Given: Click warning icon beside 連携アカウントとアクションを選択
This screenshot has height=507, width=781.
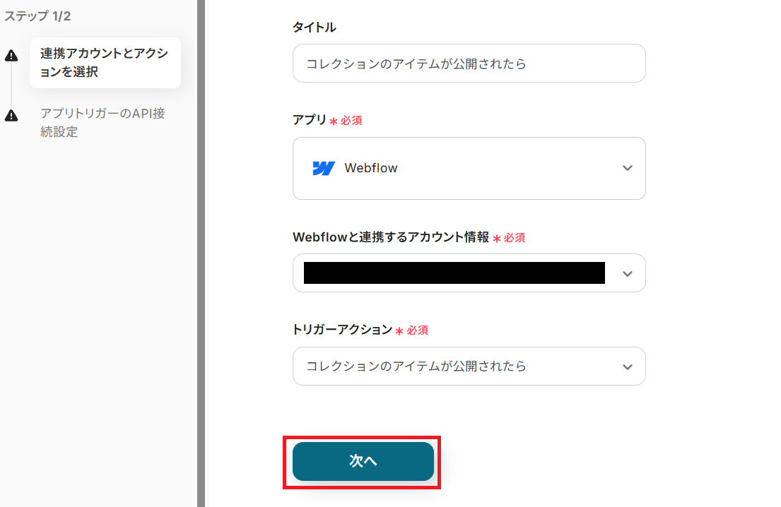Looking at the screenshot, I should click(x=11, y=55).
